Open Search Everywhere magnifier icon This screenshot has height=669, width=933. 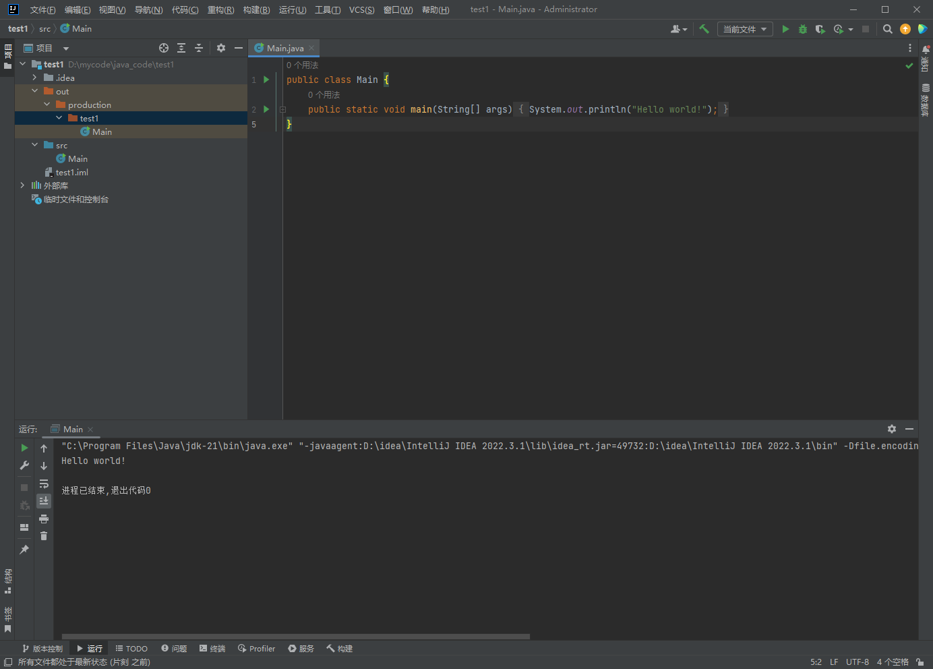888,29
